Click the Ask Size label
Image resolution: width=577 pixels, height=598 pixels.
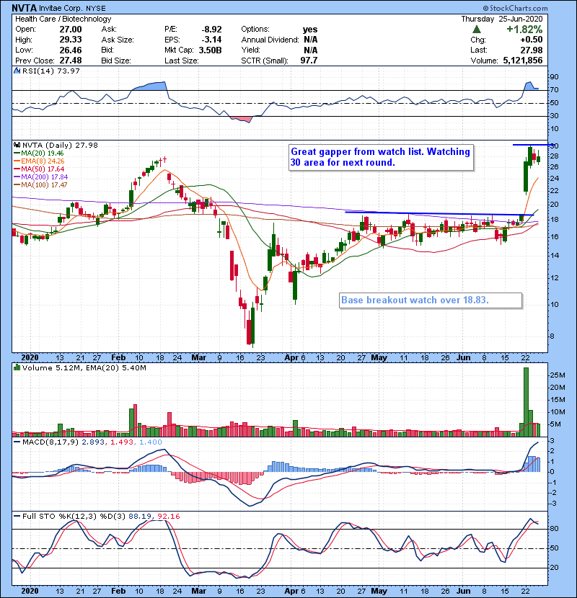point(118,40)
